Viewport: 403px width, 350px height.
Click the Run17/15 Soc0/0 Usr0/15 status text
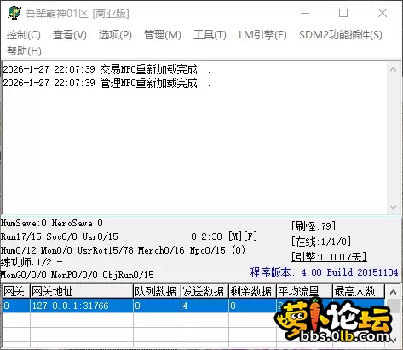pos(60,236)
